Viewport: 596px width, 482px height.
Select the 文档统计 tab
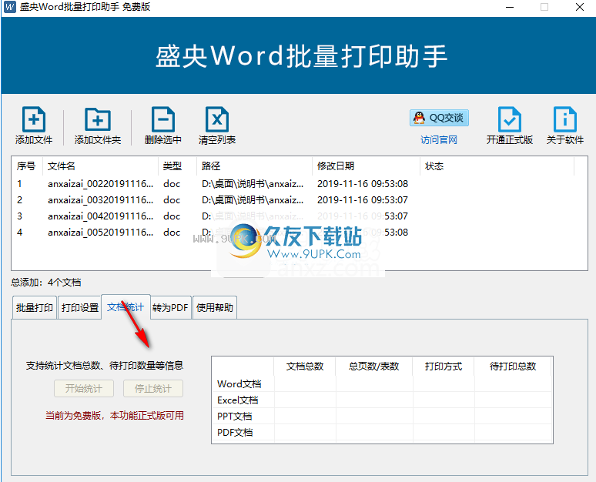pos(126,306)
